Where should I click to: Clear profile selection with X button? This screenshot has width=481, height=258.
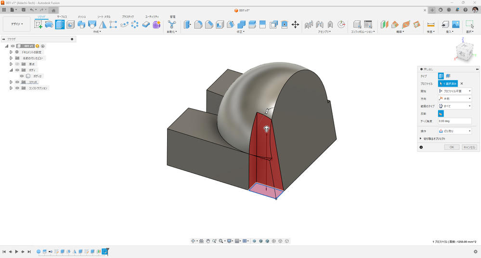point(462,84)
